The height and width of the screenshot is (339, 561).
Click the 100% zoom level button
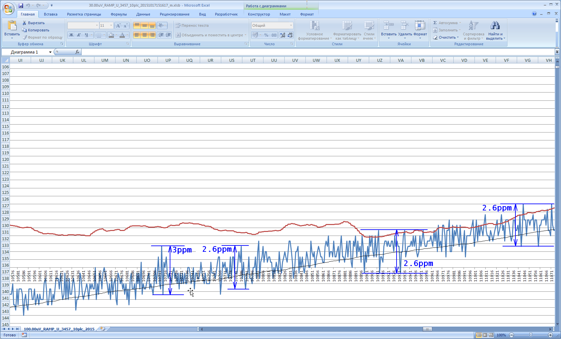(501, 335)
